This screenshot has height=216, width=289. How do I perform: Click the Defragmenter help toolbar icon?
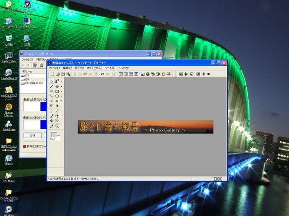tap(42, 65)
